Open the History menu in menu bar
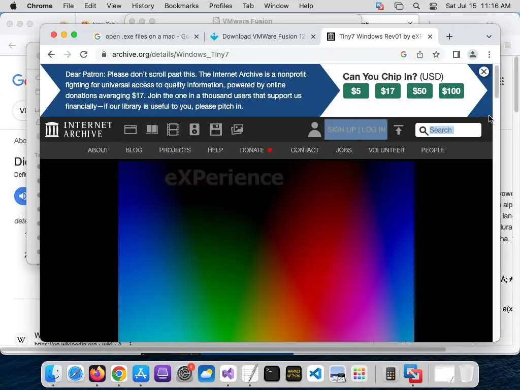520x390 pixels. click(143, 6)
